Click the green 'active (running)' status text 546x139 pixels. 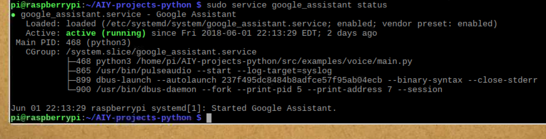(x=106, y=33)
